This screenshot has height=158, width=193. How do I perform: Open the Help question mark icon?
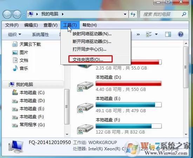pos(181,34)
